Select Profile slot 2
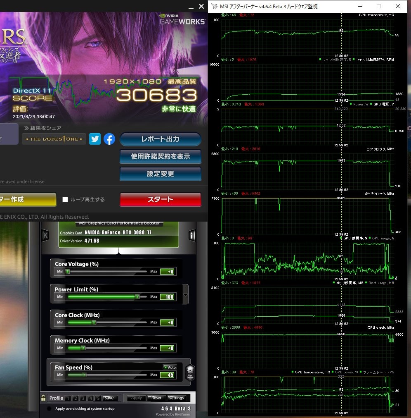Viewport: 411px width, 418px height. (76, 398)
